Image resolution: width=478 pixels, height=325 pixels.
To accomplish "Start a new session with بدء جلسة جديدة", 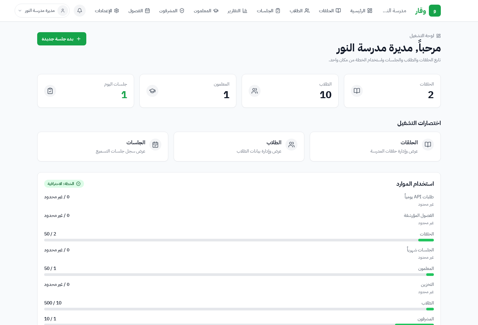I will point(62,39).
